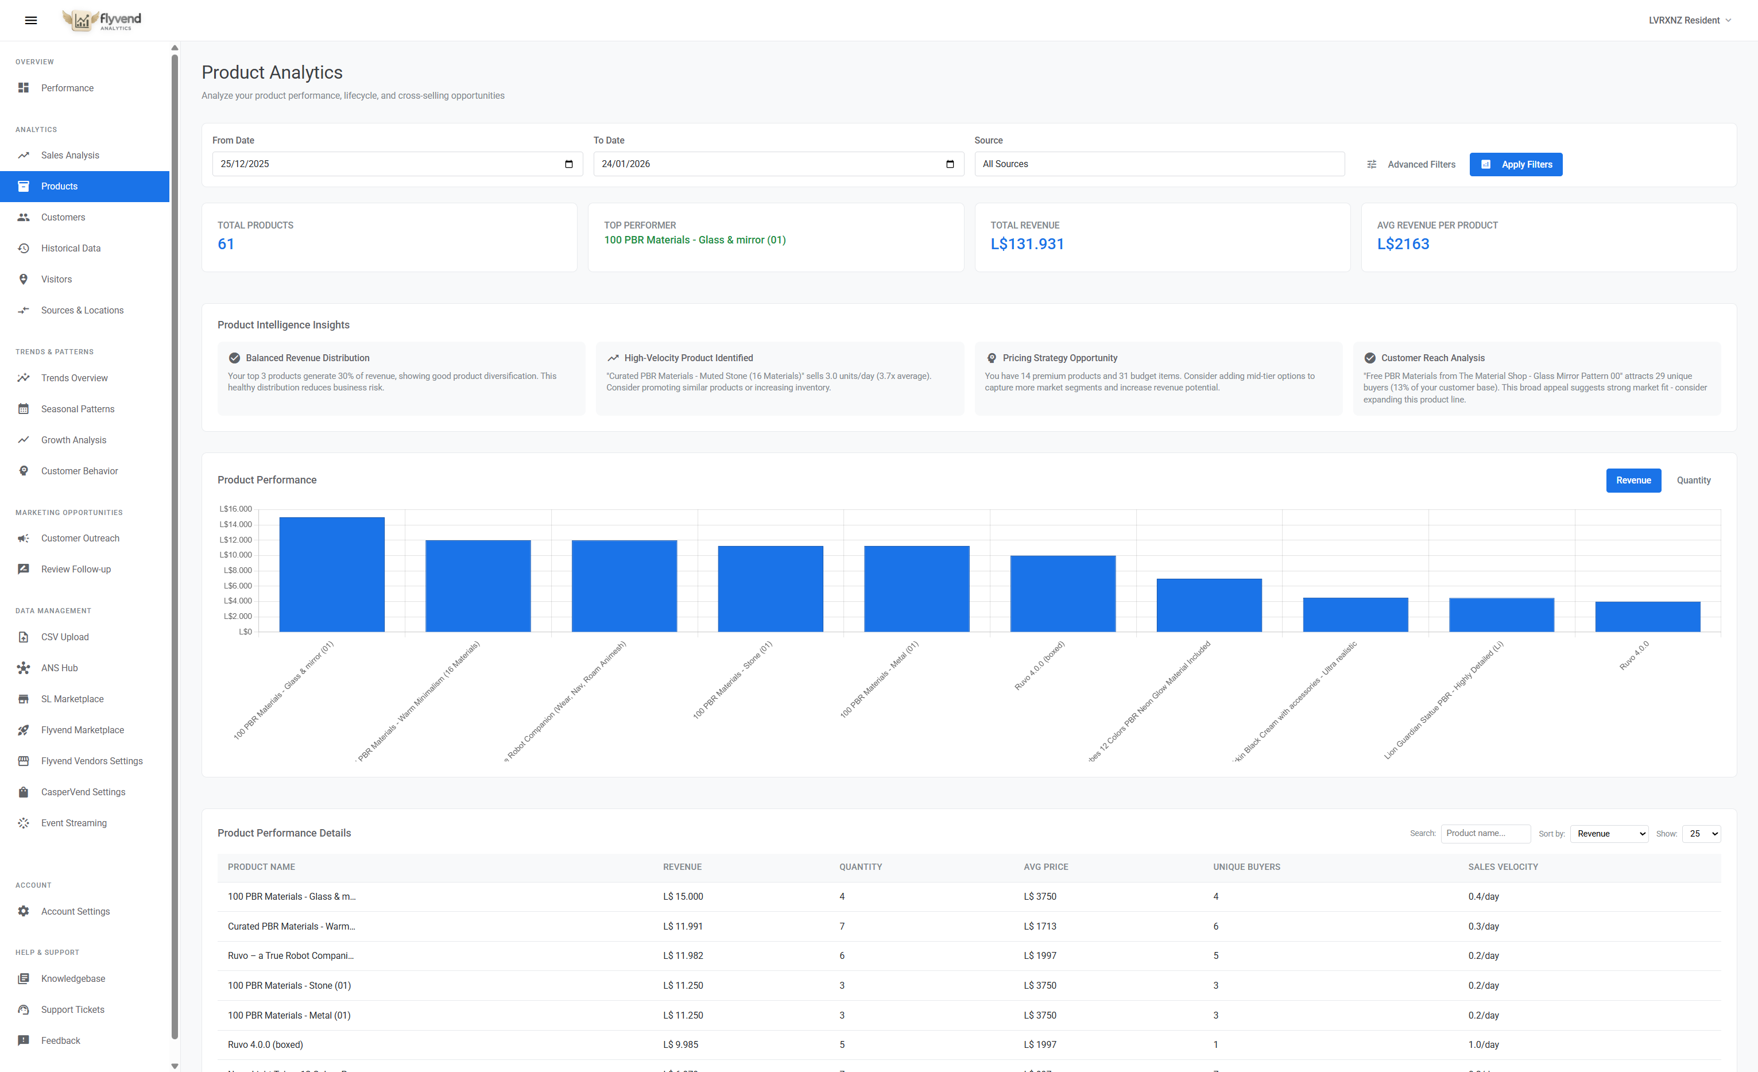Screen dimensions: 1758x1072
Task: Open the Sort by Revenue dropdown
Action: (1609, 833)
